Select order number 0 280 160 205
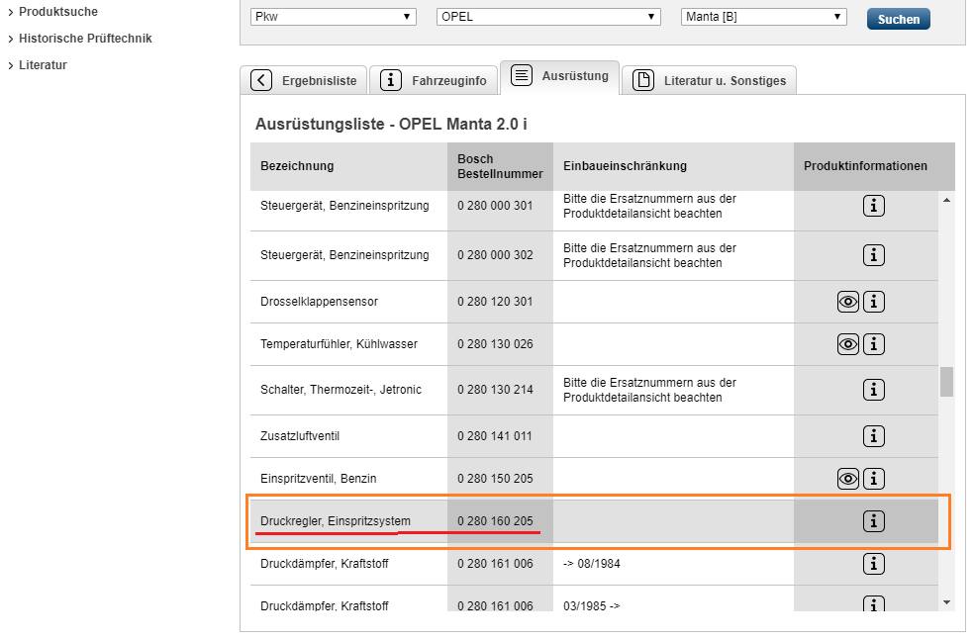The height and width of the screenshot is (641, 974). [495, 521]
